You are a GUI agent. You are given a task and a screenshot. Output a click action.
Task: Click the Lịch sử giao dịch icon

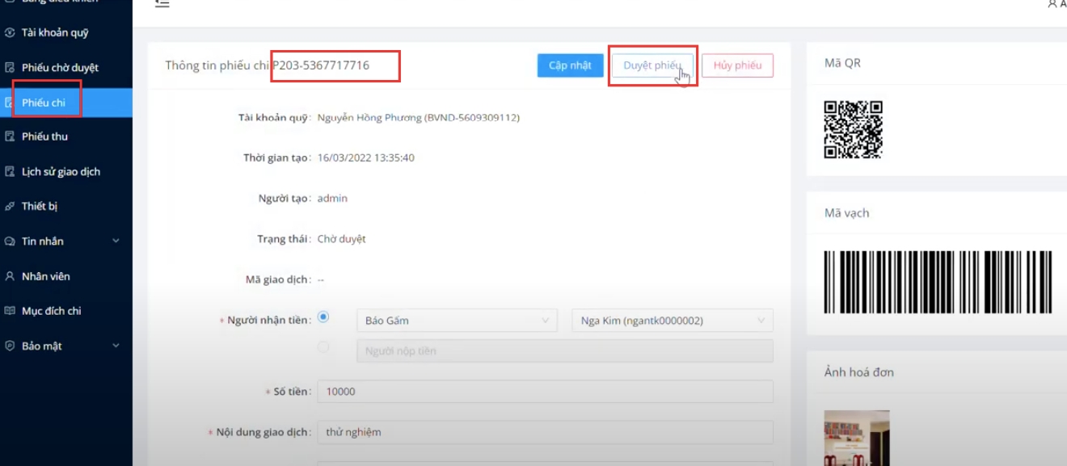coord(10,172)
